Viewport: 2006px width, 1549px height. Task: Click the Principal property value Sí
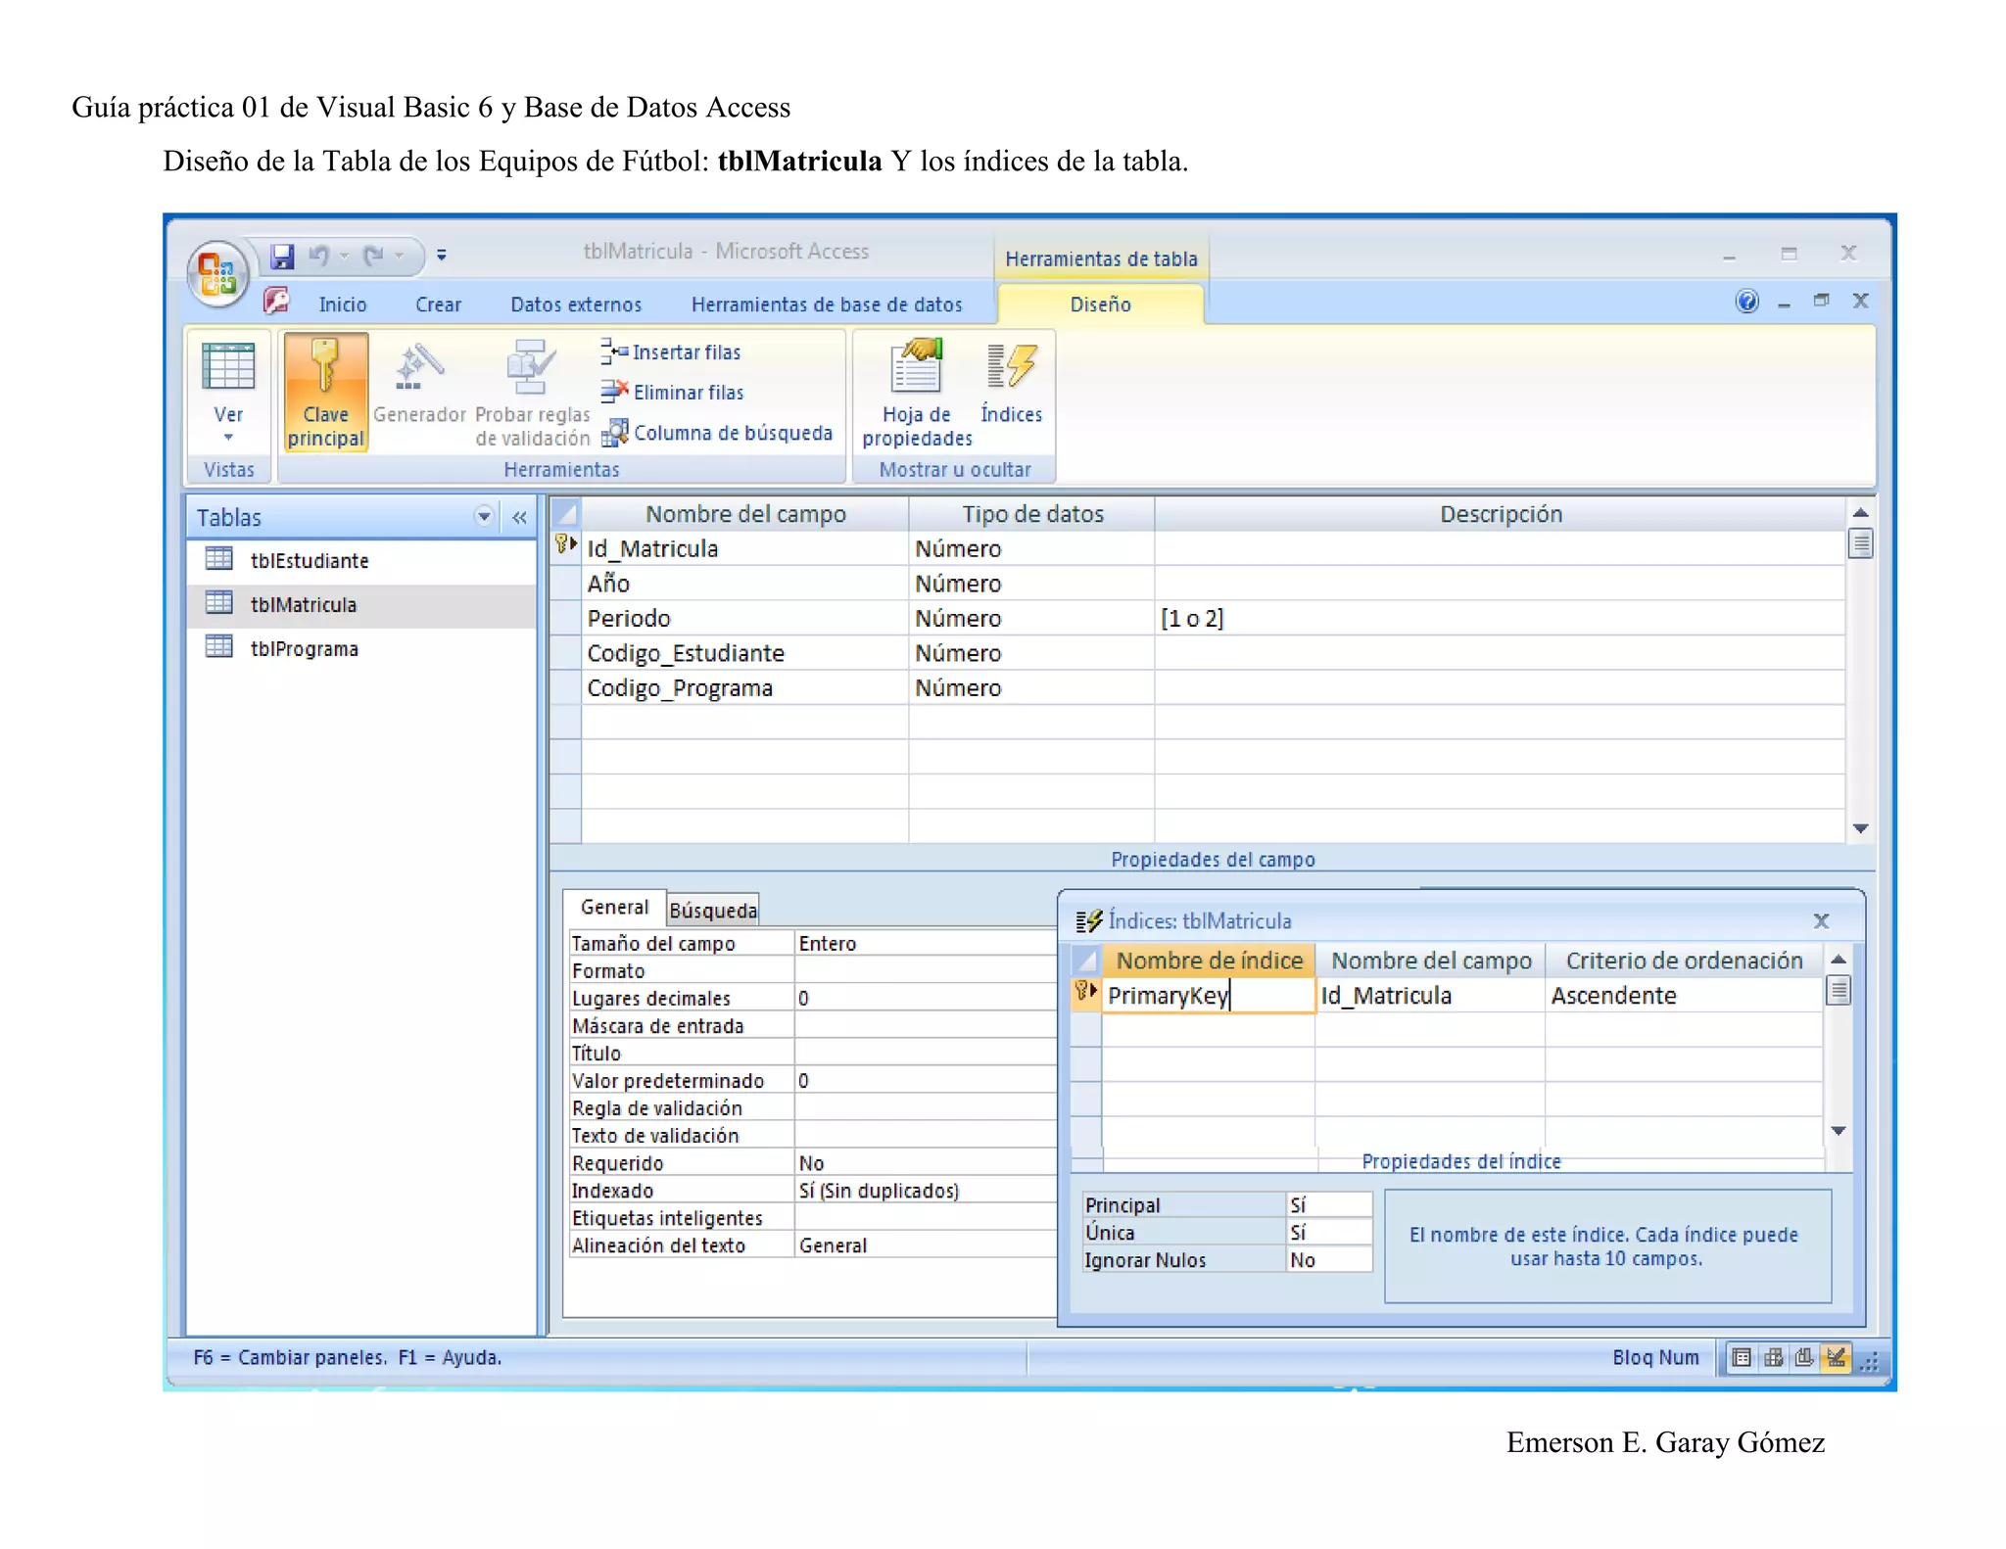1328,1205
